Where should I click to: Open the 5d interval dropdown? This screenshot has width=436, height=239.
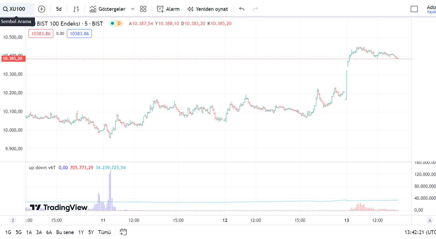point(59,9)
